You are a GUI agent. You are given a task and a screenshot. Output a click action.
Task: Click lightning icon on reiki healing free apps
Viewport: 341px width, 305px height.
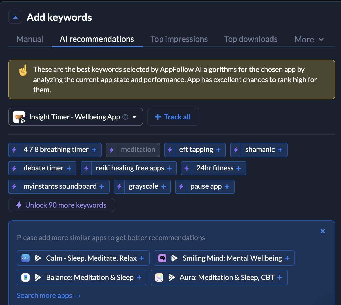(86, 168)
